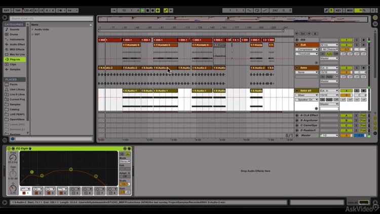Fold the bass track

tap(297, 67)
